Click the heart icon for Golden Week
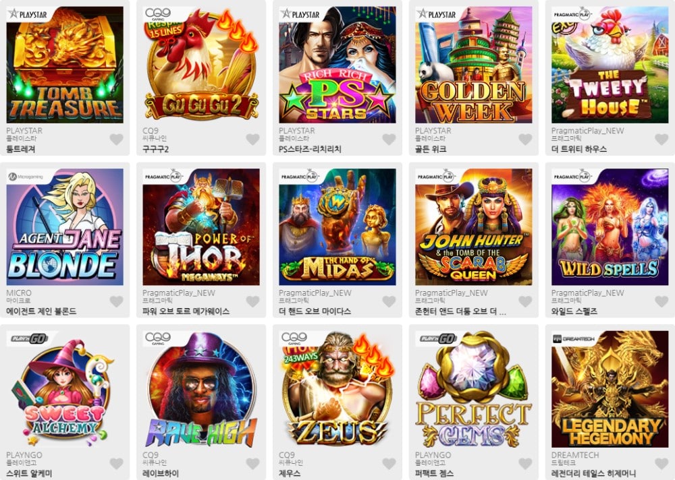Image resolution: width=675 pixels, height=480 pixels. click(x=525, y=140)
